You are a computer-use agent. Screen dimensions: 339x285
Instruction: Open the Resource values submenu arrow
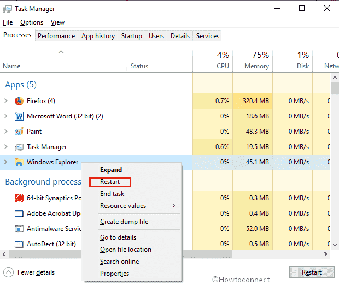(x=174, y=206)
